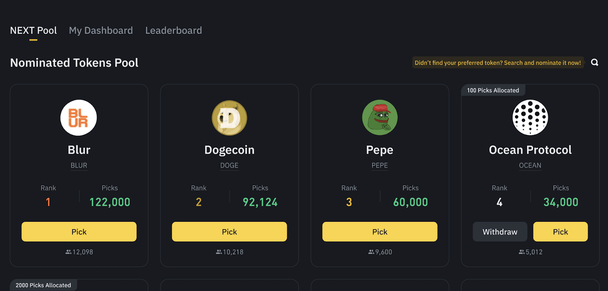Click the Dogecoin coin logo
The width and height of the screenshot is (608, 291).
point(229,118)
